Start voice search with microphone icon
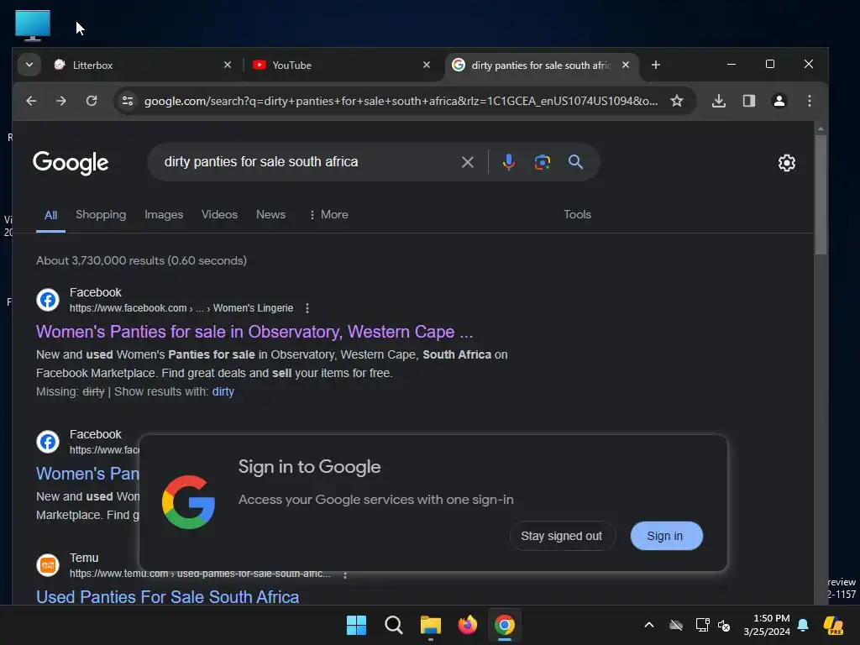The image size is (860, 645). click(508, 162)
